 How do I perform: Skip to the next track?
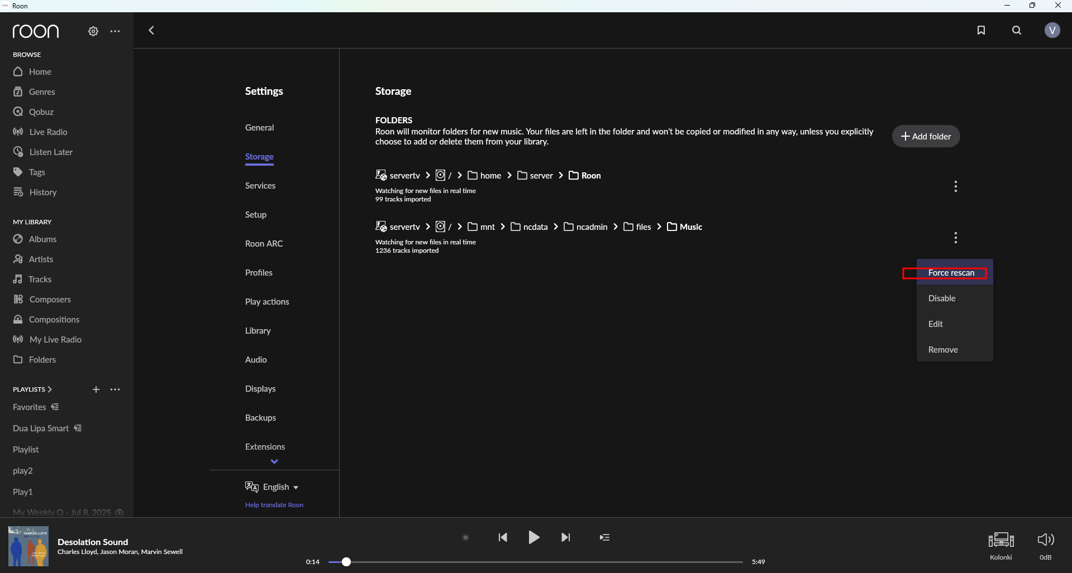[565, 537]
